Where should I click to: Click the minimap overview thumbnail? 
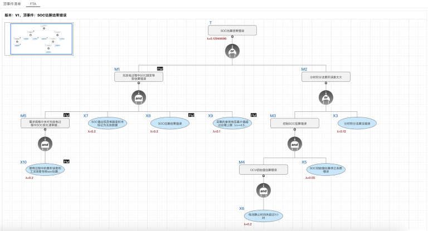pos(39,39)
